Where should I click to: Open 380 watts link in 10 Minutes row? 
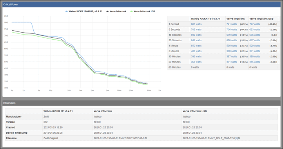tap(255, 57)
